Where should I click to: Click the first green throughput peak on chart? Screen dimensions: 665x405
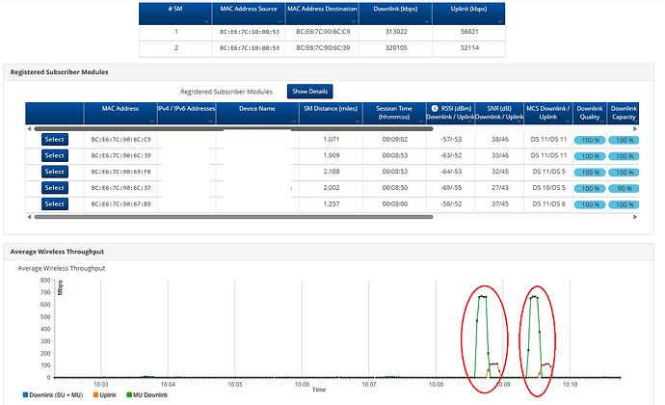click(x=482, y=298)
